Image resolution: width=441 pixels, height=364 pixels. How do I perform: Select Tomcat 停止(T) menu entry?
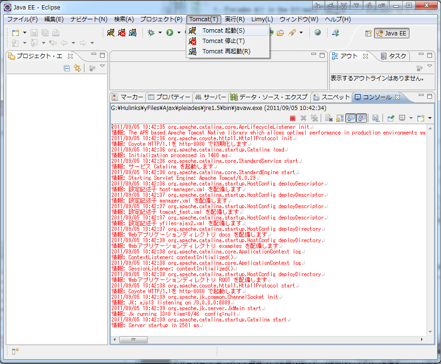pyautogui.click(x=228, y=41)
